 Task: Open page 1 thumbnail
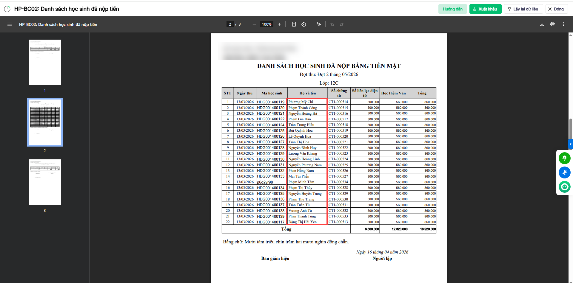pyautogui.click(x=45, y=62)
